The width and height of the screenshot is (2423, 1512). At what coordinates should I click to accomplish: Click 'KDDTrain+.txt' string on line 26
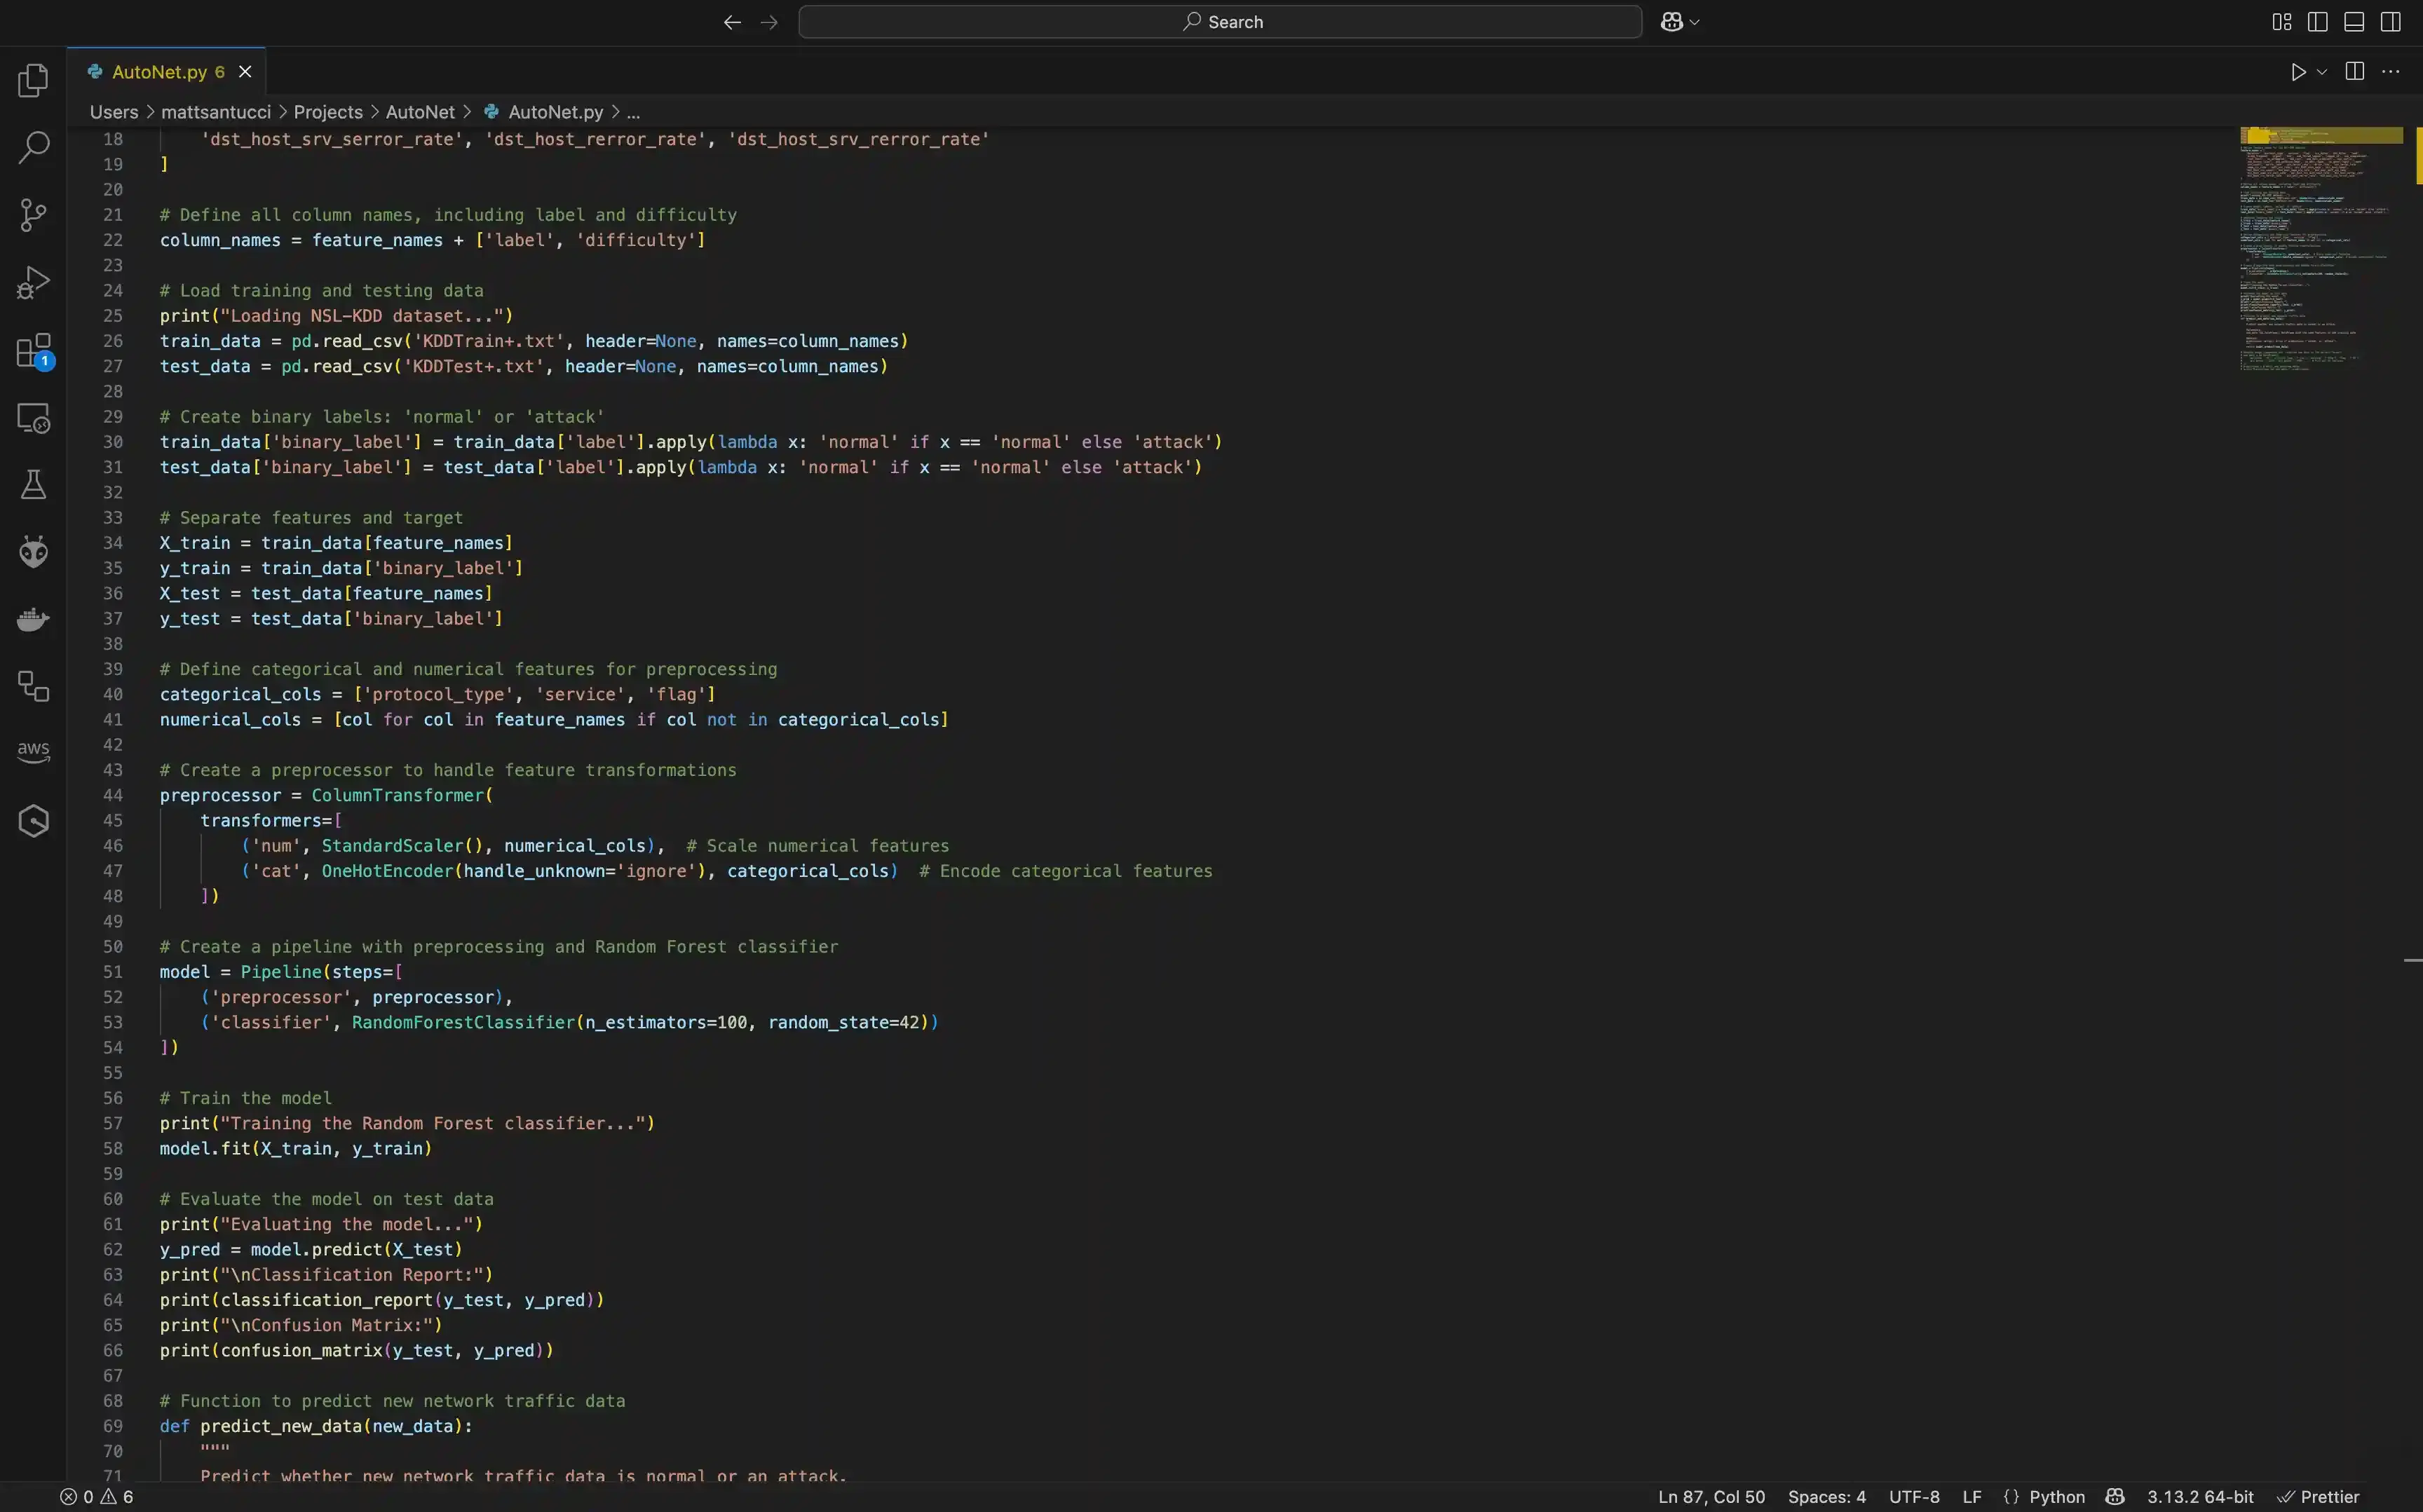[489, 341]
